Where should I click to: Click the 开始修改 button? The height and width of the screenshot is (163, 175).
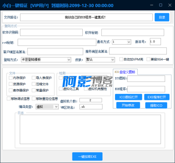coord(128,105)
